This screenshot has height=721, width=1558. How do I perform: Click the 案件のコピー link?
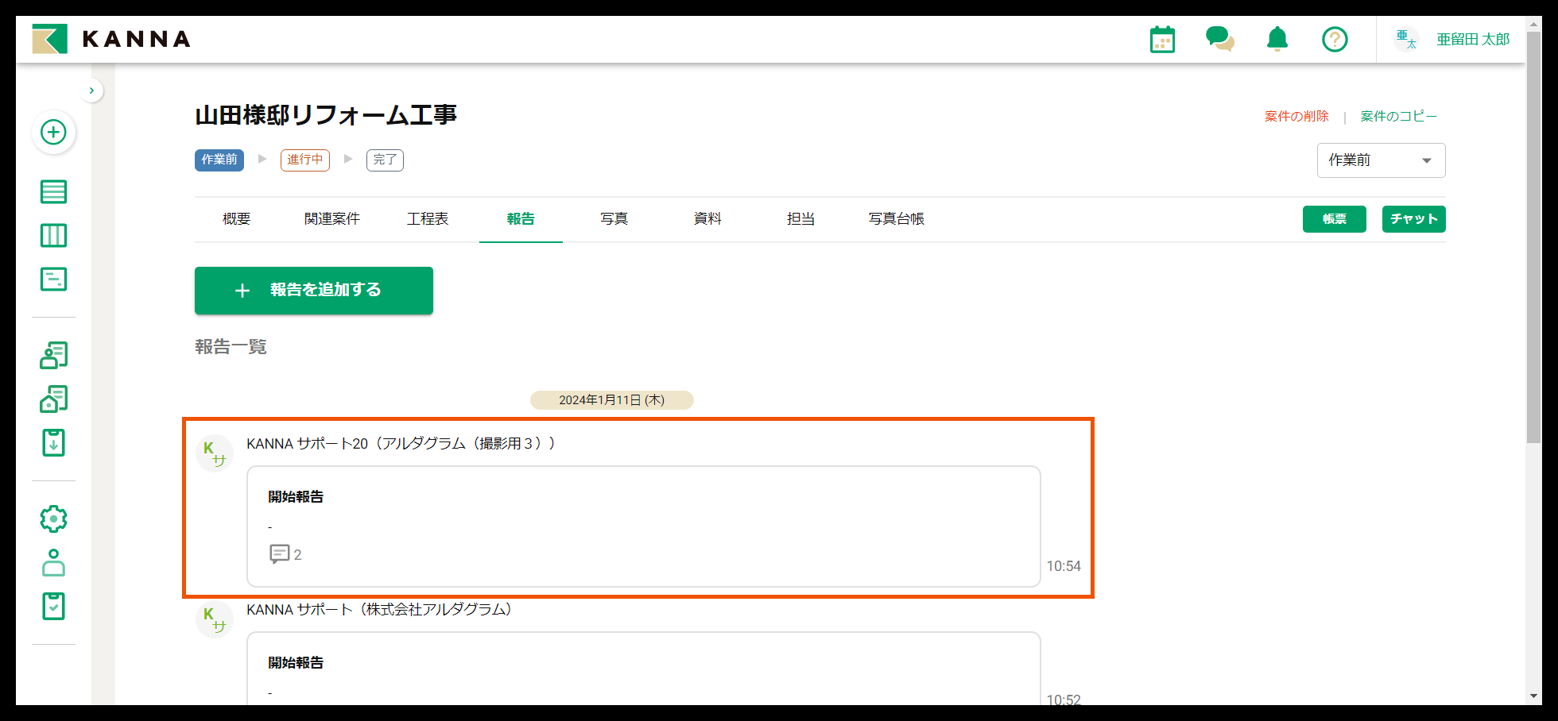pyautogui.click(x=1398, y=115)
